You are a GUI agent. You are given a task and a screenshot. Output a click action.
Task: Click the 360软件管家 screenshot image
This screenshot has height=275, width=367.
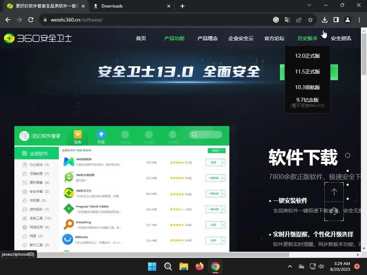pyautogui.click(x=122, y=189)
